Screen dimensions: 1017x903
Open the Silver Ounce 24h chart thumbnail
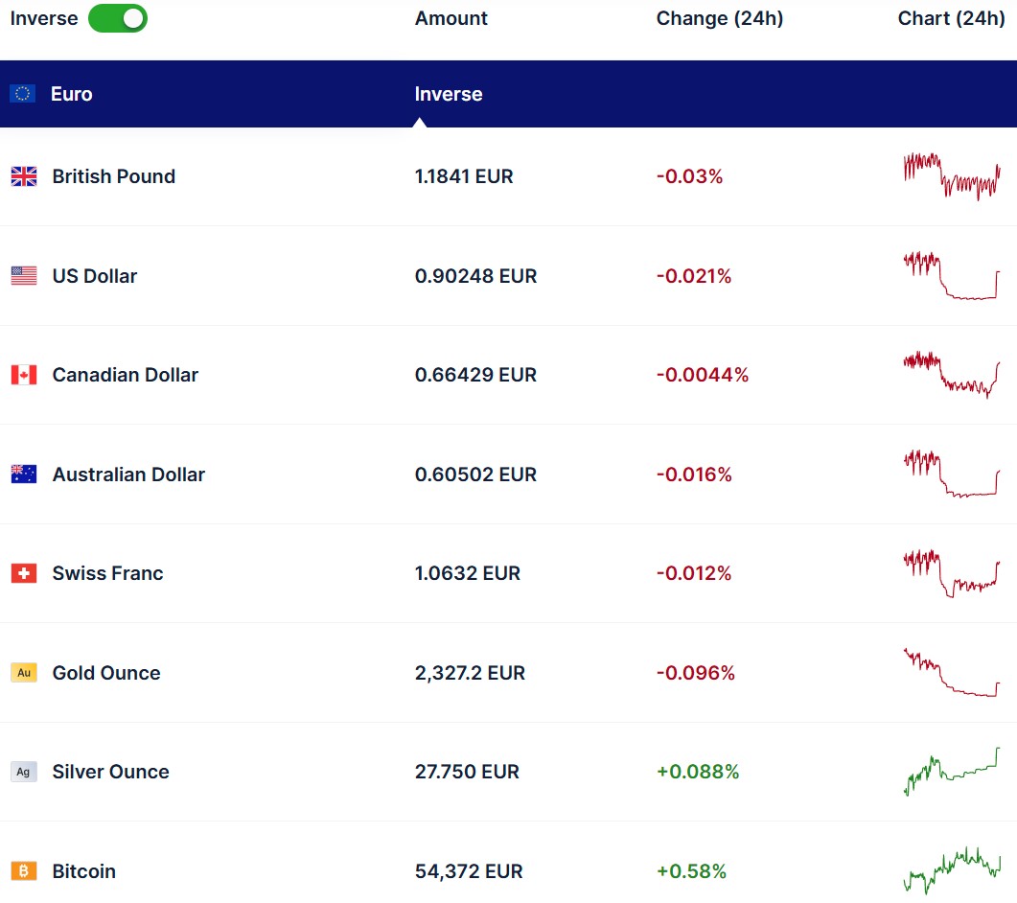pos(951,772)
